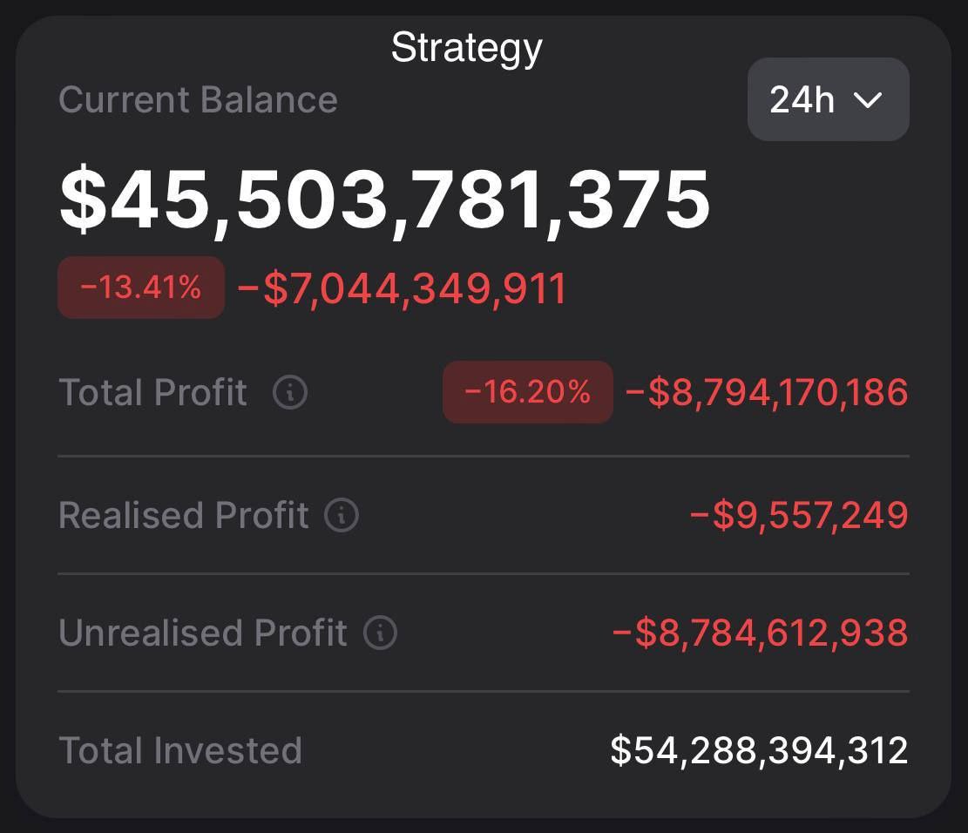
Task: Click the $54,288,394,312 total invested value
Action: click(759, 750)
